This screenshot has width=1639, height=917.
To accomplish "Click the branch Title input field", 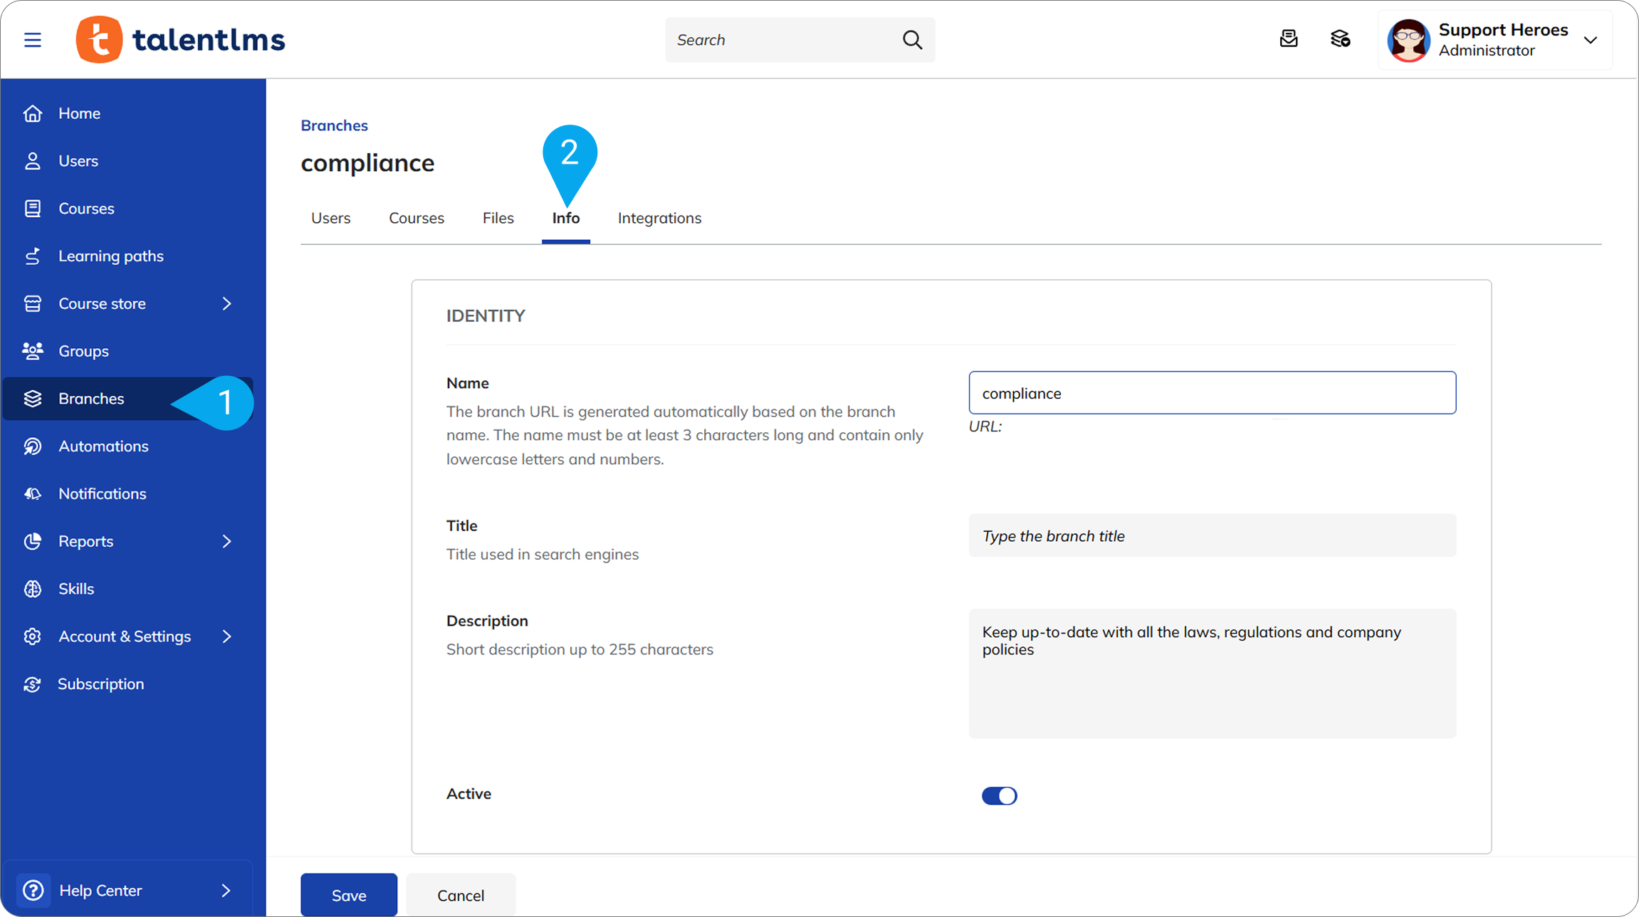I will pos(1212,536).
